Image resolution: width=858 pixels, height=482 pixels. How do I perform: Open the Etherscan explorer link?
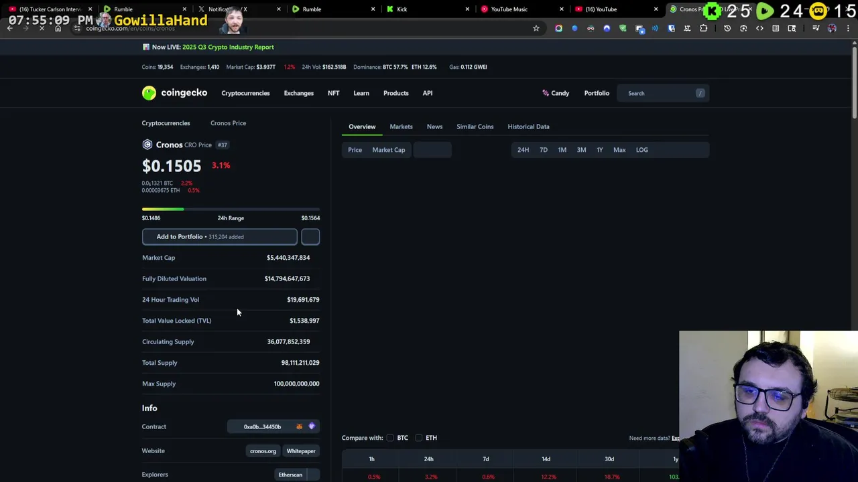click(290, 475)
